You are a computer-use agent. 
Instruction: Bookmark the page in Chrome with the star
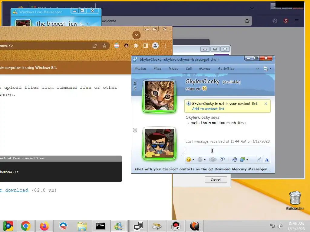pos(104,46)
